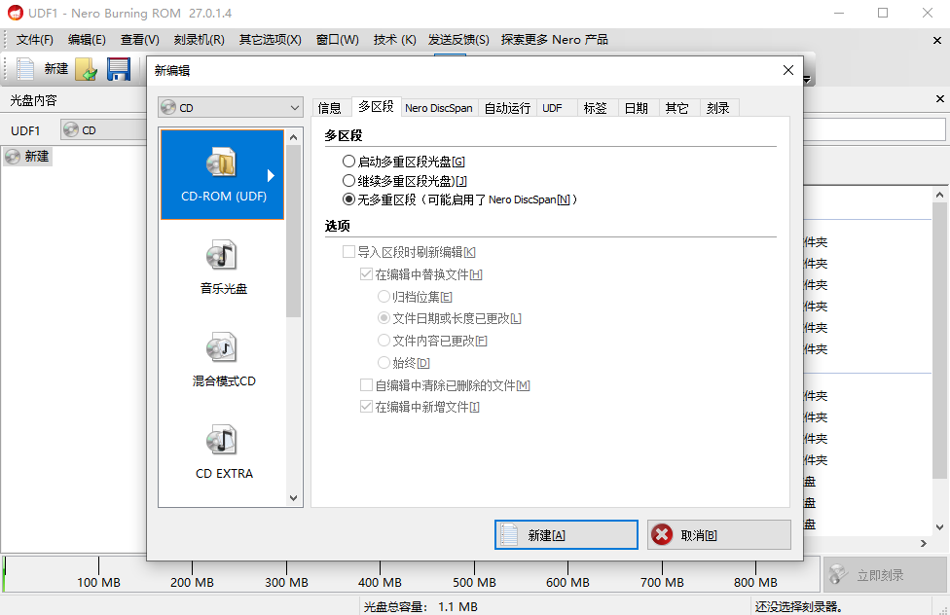
Task: Open the 文件(F) menu
Action: tap(35, 40)
